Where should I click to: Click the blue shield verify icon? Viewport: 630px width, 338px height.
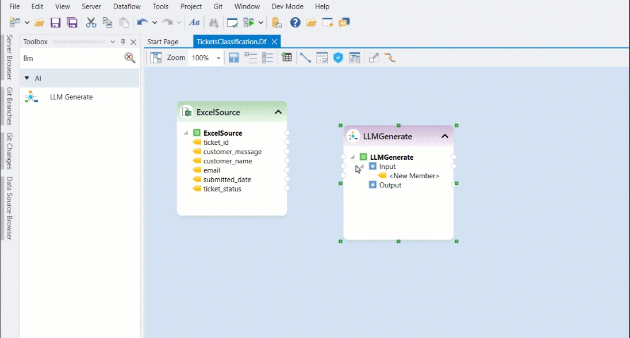[x=338, y=58]
